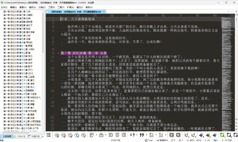The height and width of the screenshot is (142, 238).
Task: Open dropdown beside the P paragraph icon
Action: pyautogui.click(x=156, y=135)
